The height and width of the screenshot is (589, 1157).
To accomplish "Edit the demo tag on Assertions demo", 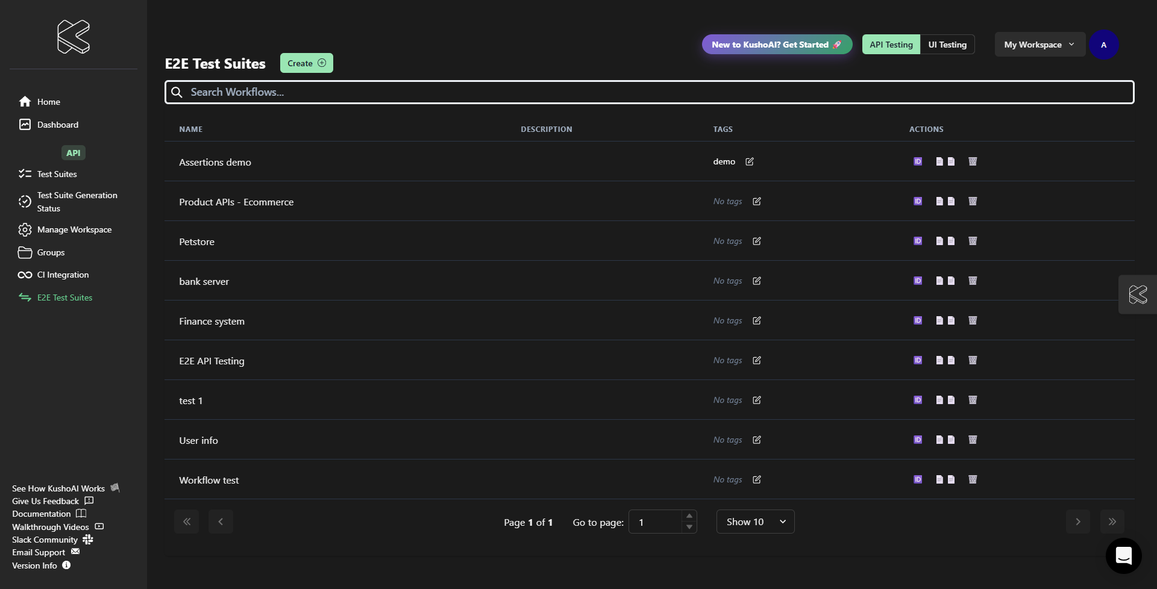I will click(750, 161).
